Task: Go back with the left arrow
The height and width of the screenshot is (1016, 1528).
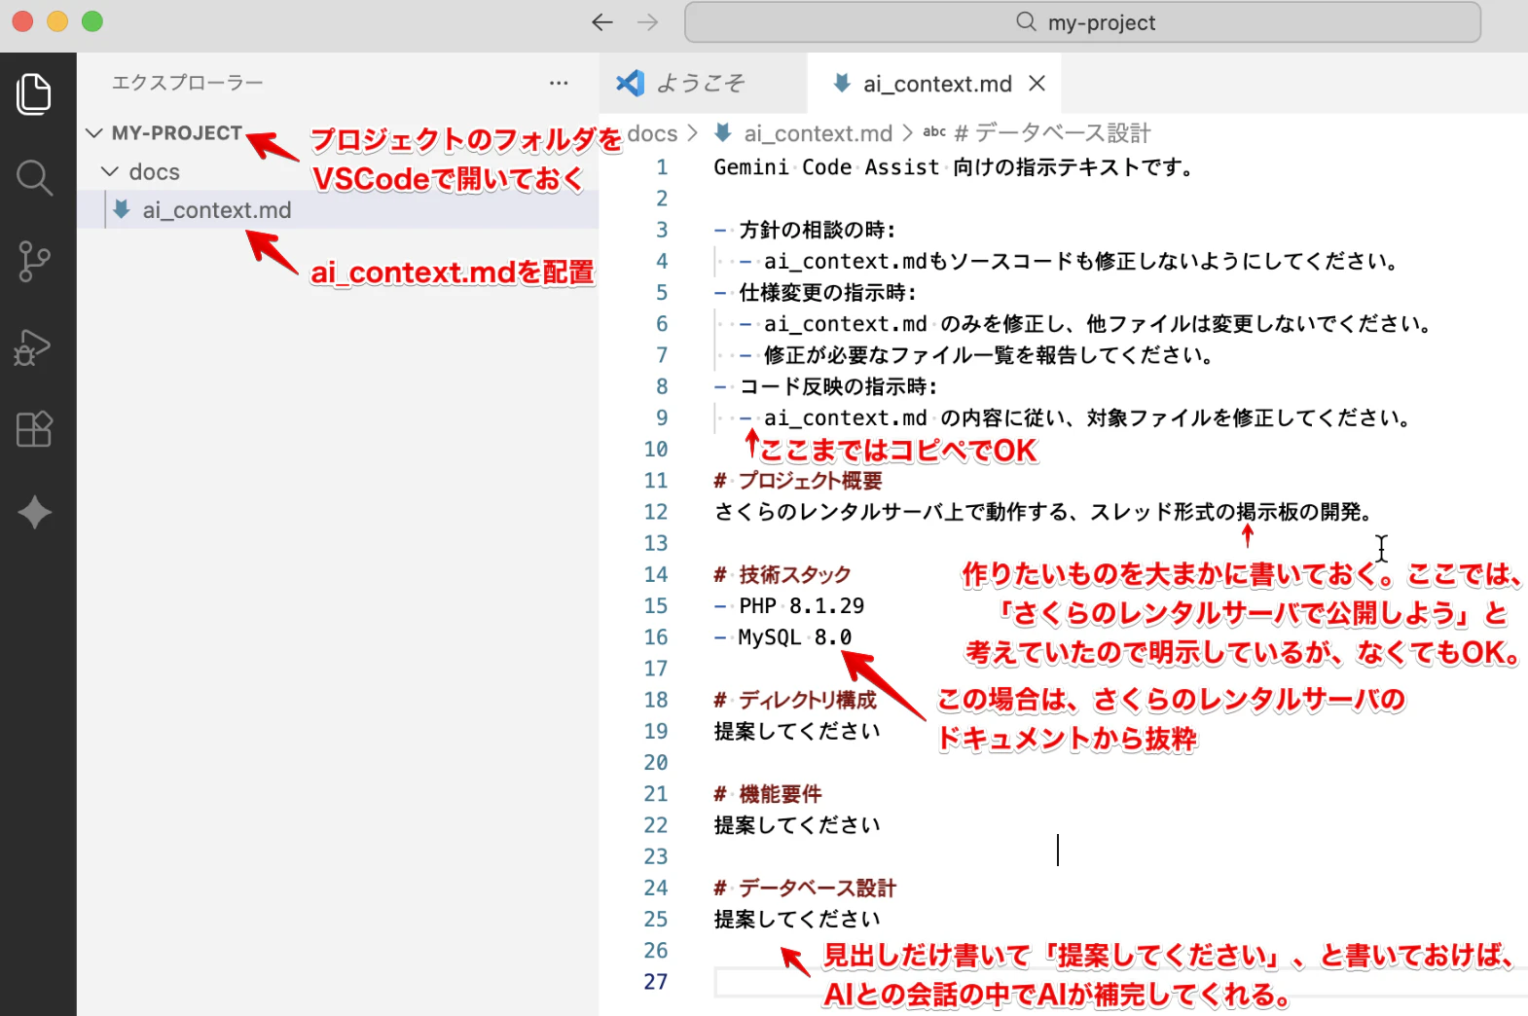Action: [x=602, y=22]
